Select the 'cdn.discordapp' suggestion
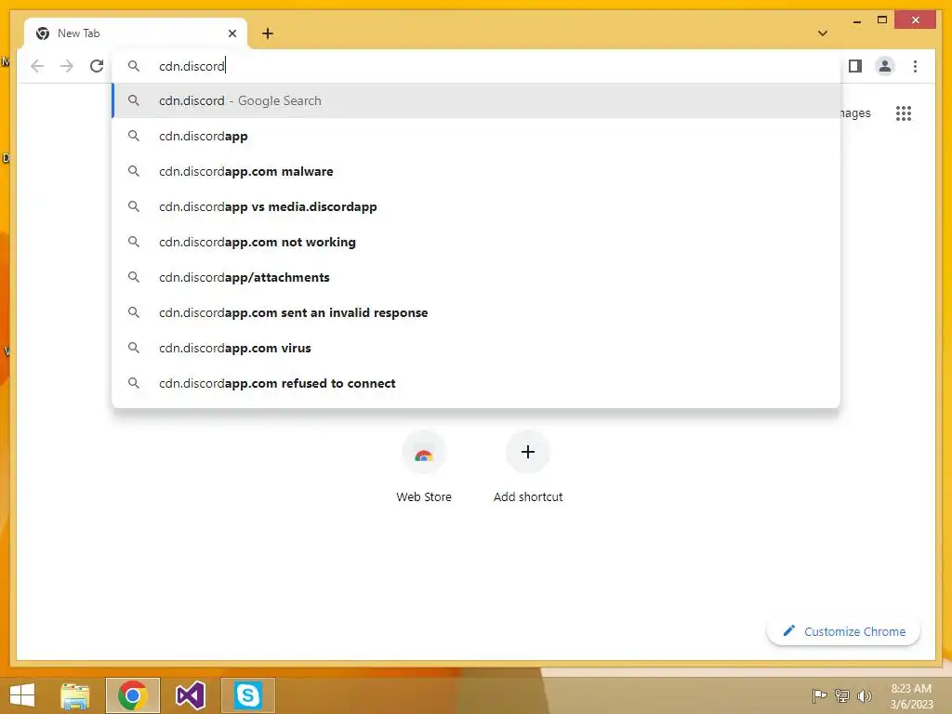The height and width of the screenshot is (714, 952). 476,136
